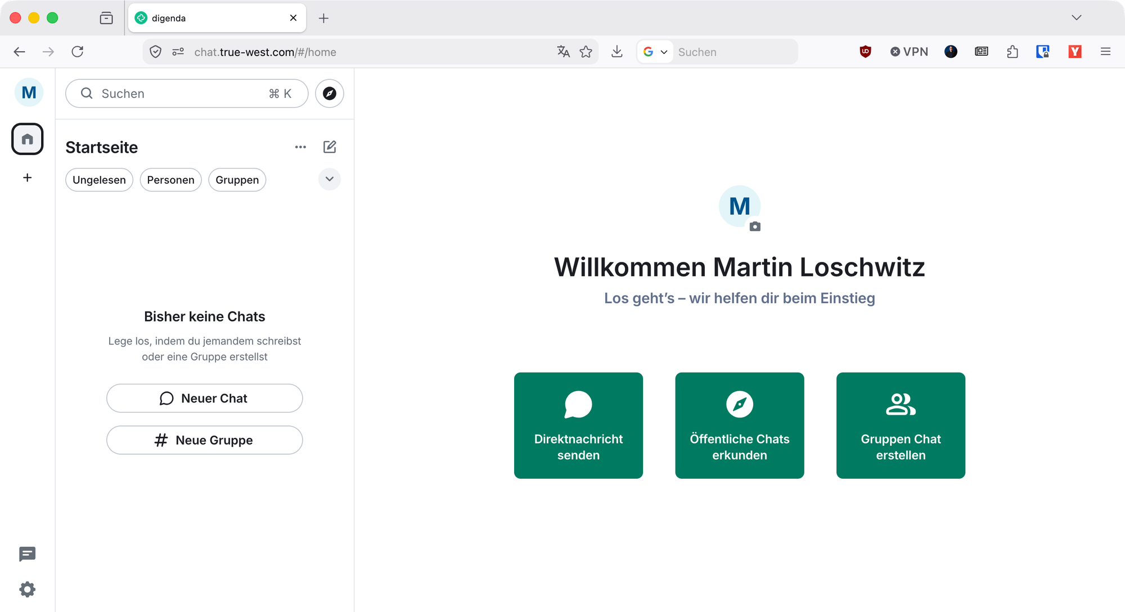Open threads speech bubble icon in sidebar

27,554
